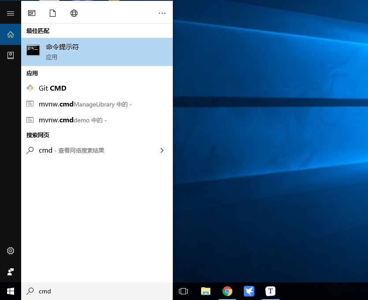Select the Apps search filter icon
This screenshot has width=368, height=300.
pos(31,13)
